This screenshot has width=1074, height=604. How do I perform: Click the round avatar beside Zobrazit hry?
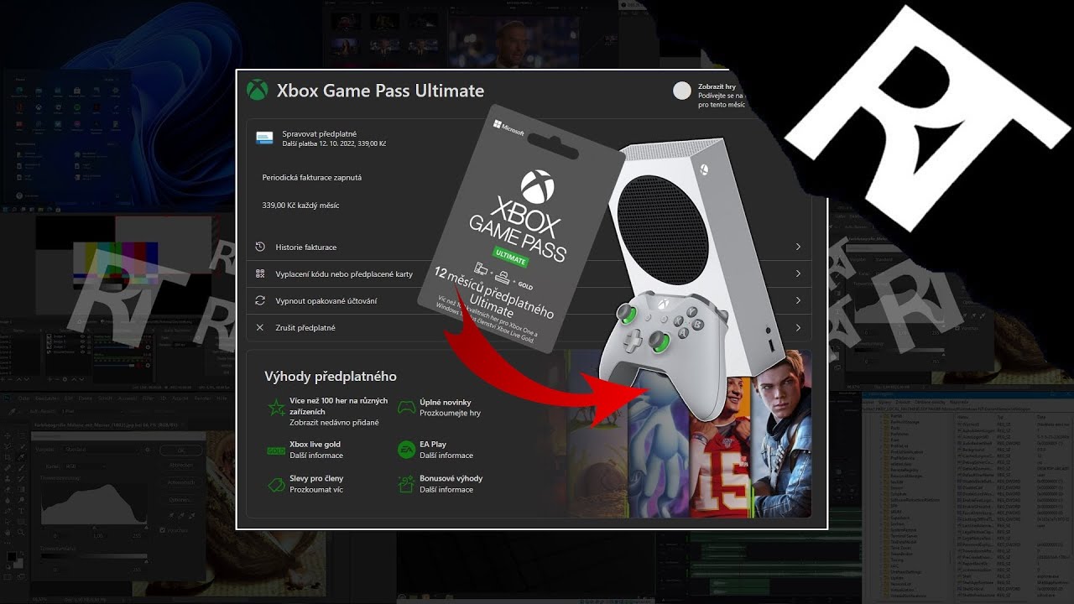682,91
